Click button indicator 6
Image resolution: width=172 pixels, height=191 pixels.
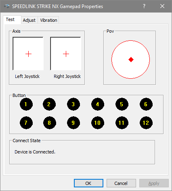[146, 104]
